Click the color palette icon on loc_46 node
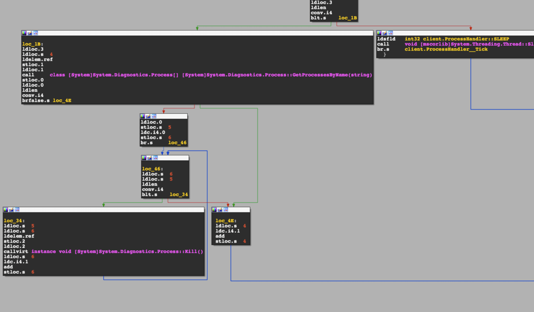 (144, 158)
